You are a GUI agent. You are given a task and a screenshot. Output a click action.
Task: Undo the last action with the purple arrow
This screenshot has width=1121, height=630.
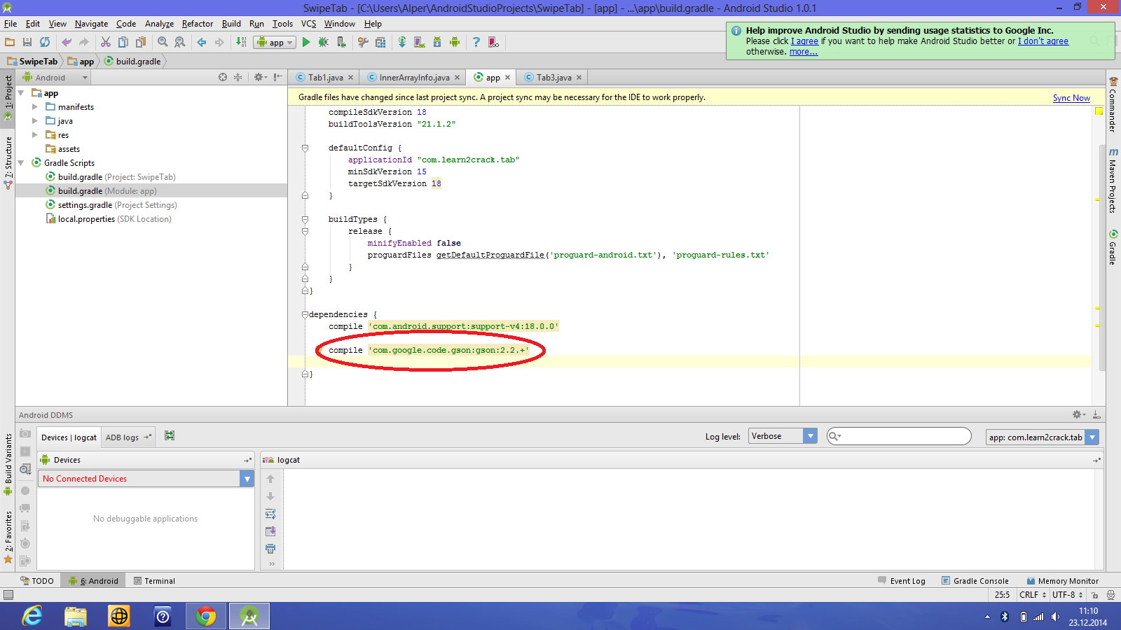[67, 42]
